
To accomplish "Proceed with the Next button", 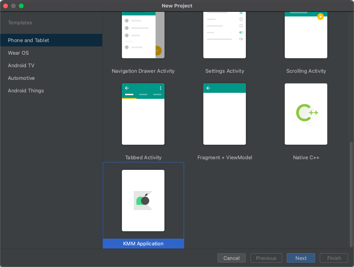I will [301, 258].
